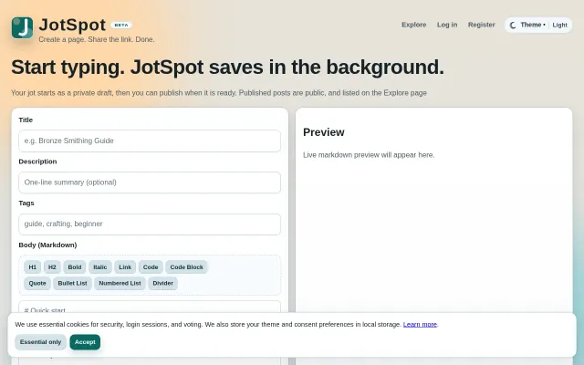Insert a Divider line
The image size is (584, 365).
tap(162, 283)
